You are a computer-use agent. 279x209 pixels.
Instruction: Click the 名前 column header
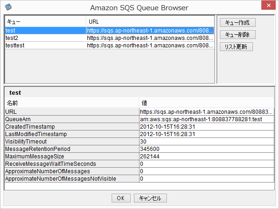pos(72,103)
